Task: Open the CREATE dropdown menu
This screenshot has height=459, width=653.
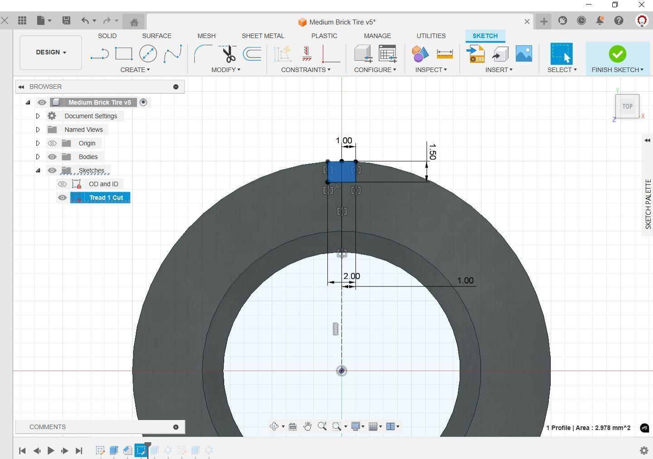Action: tap(135, 70)
